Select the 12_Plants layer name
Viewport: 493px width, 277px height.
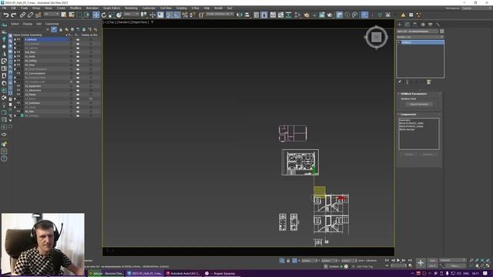click(x=31, y=95)
